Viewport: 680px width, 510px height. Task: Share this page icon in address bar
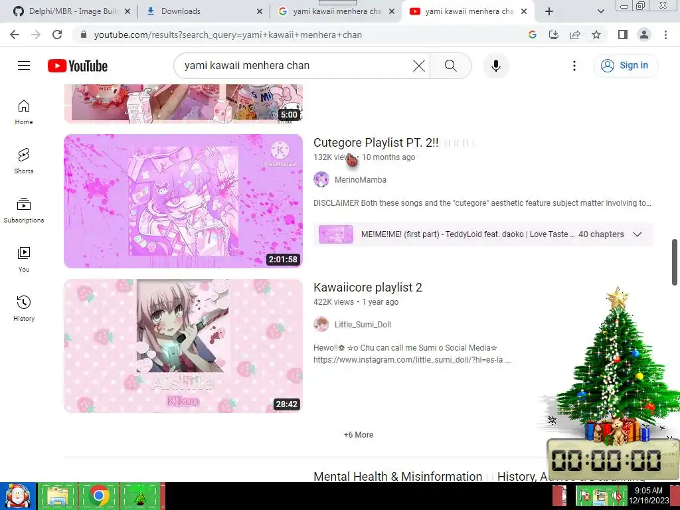tap(575, 35)
